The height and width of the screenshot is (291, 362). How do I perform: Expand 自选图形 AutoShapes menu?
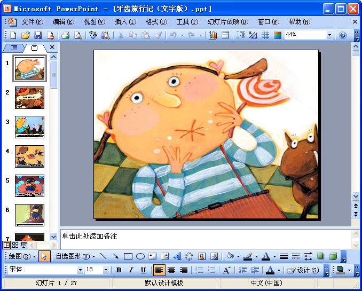point(75,256)
